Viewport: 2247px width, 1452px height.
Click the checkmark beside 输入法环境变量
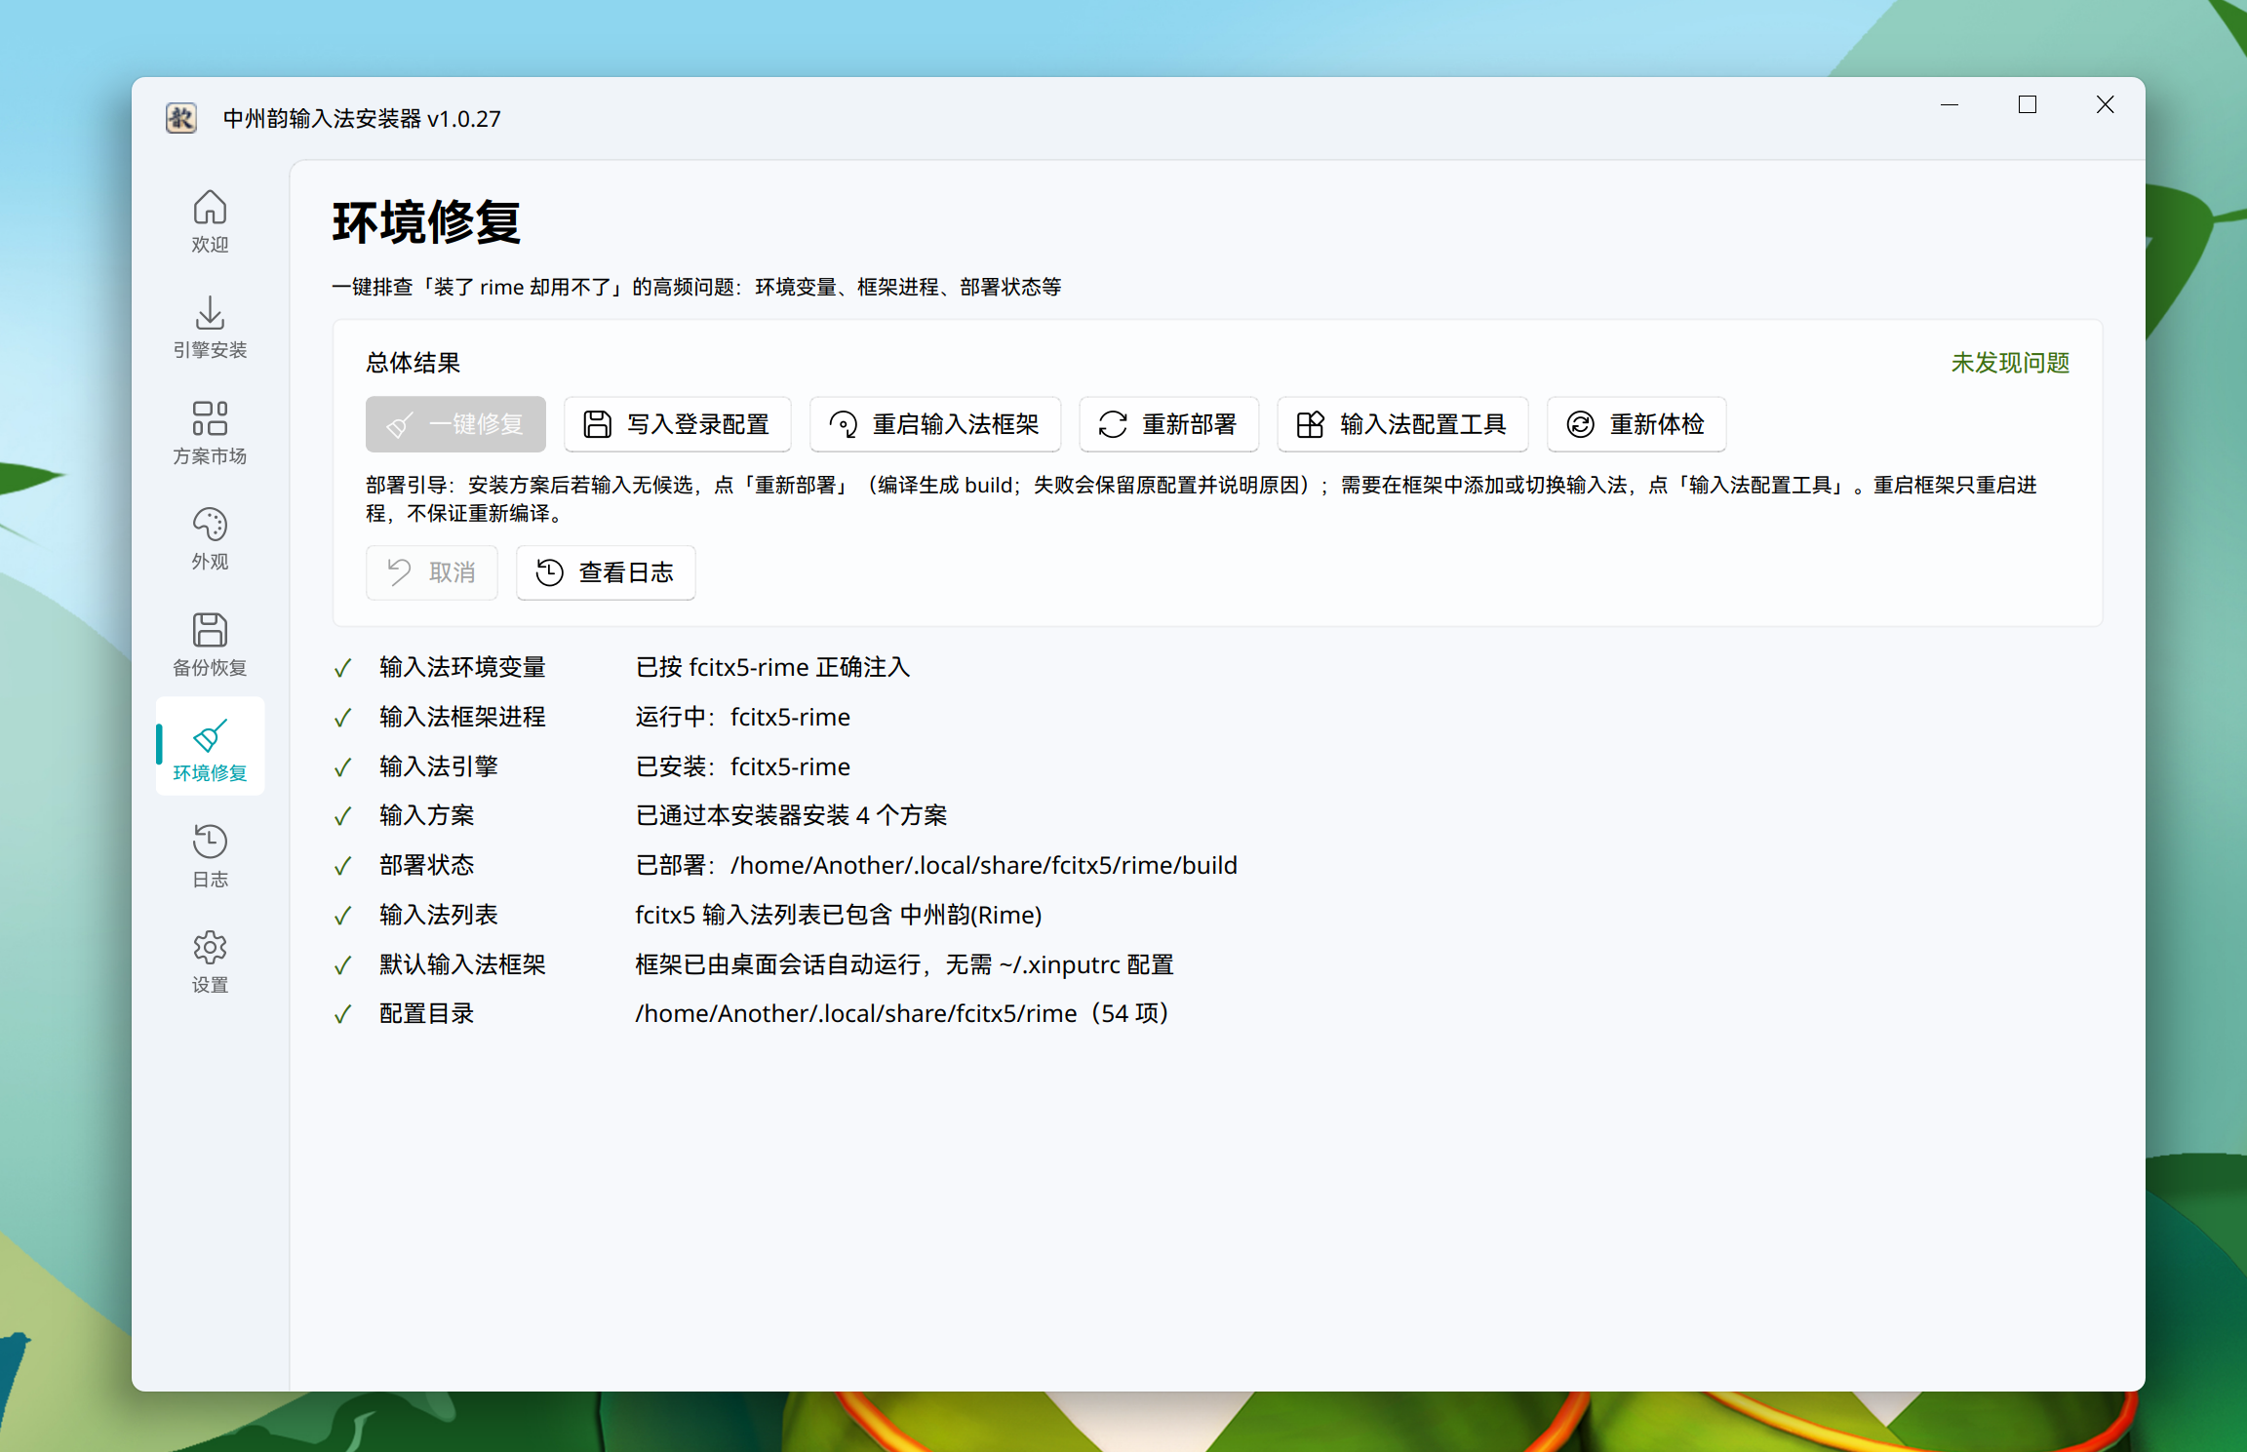coord(342,669)
